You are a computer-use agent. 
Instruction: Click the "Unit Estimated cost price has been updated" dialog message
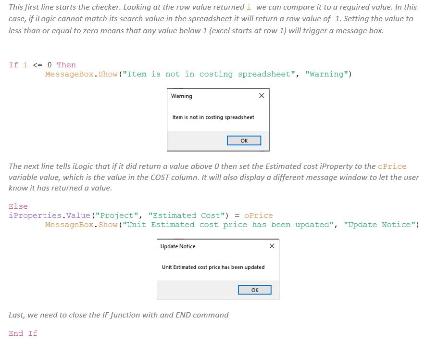(x=213, y=267)
